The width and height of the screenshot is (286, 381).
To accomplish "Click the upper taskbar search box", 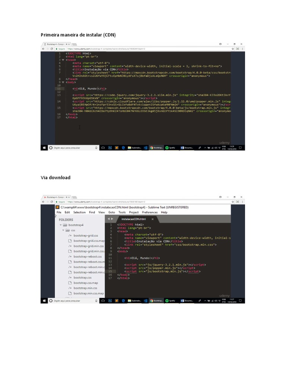I will (x=73, y=148).
